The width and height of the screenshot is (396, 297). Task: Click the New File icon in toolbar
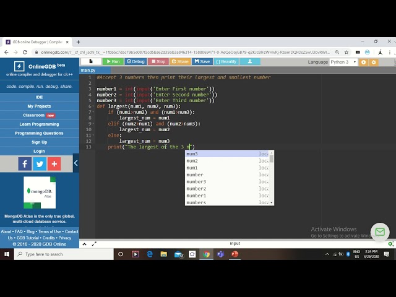pyautogui.click(x=91, y=61)
